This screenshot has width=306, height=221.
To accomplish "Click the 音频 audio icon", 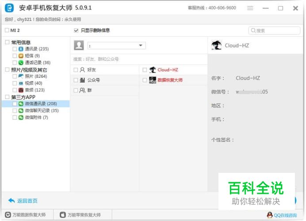I will point(21,90).
